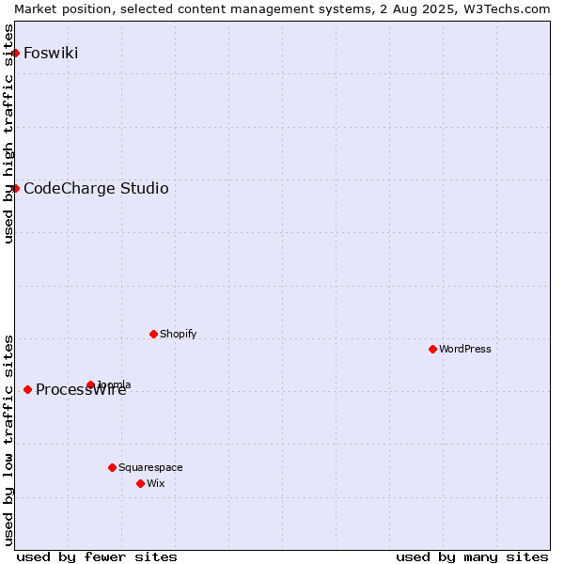Viewport: 564px width, 564px height.
Task: Click the Squarespace label text
Action: (150, 467)
